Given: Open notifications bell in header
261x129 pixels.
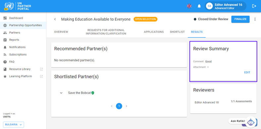Looking at the screenshot, I should (199, 6).
